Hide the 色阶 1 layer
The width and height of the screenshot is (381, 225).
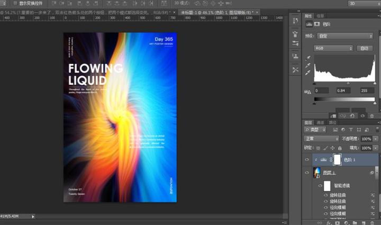click(307, 159)
